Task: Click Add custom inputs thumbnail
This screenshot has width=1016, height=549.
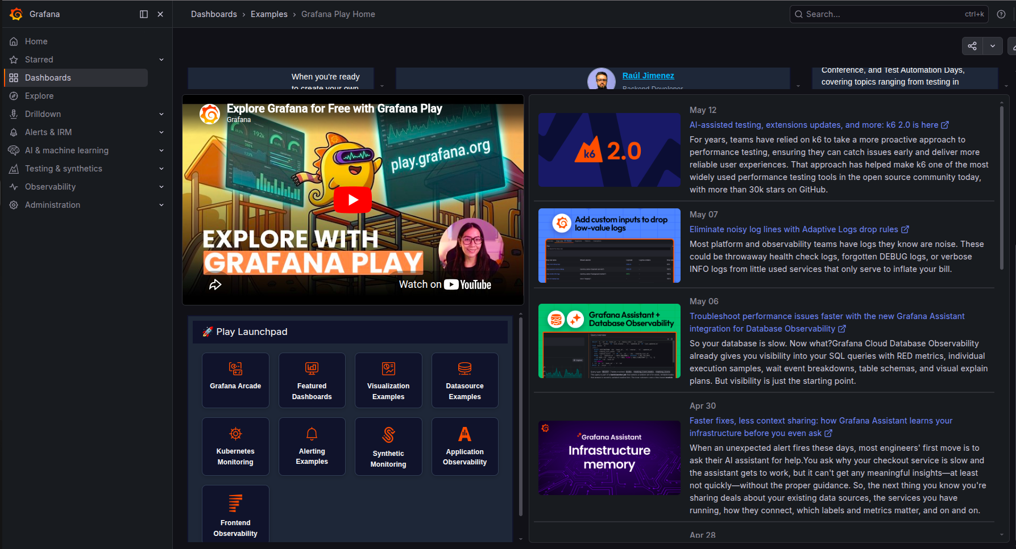Action: 609,245
